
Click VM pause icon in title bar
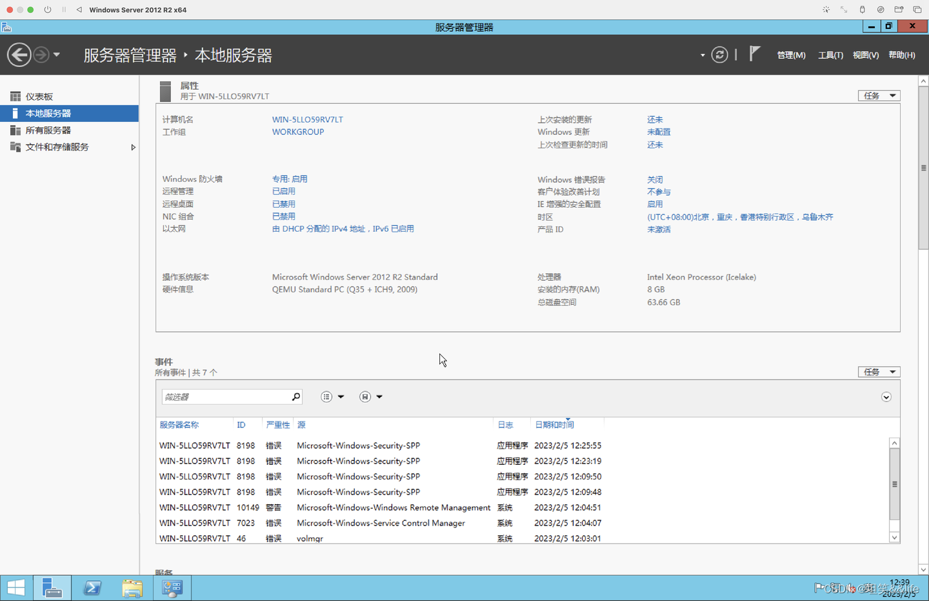64,10
